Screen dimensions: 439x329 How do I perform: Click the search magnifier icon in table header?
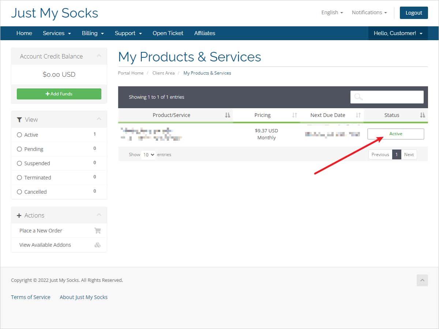359,97
